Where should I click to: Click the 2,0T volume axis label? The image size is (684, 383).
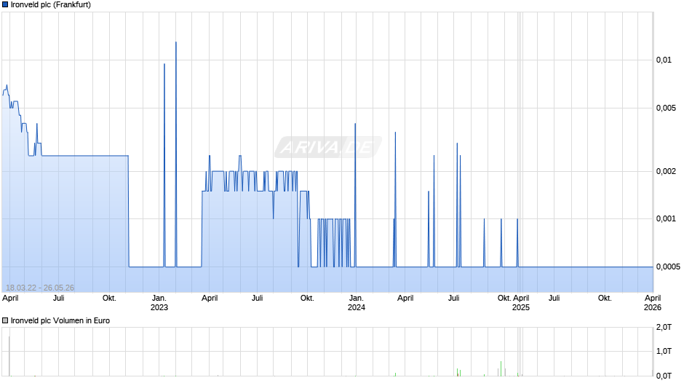[664, 328]
